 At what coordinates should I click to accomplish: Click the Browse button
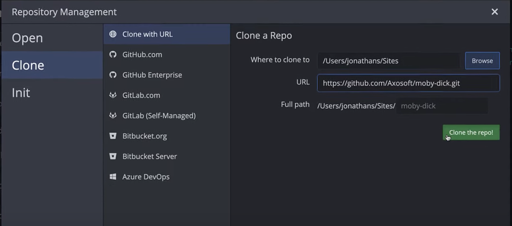click(482, 61)
